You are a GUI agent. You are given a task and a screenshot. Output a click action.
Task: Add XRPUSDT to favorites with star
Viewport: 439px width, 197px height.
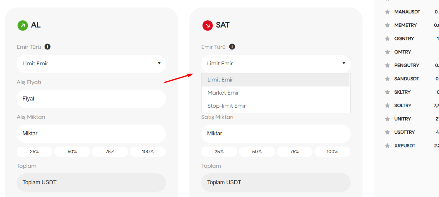pyautogui.click(x=388, y=146)
